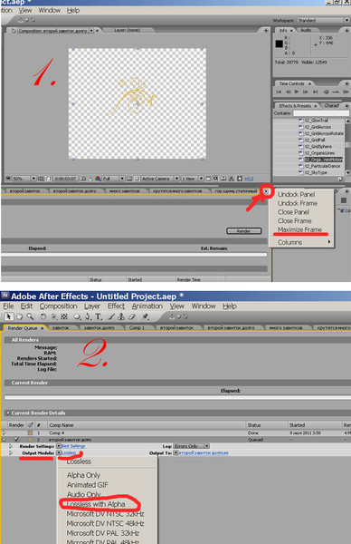Click the RAM preview button in Time Controls
The height and width of the screenshot is (544, 351).
point(346,92)
